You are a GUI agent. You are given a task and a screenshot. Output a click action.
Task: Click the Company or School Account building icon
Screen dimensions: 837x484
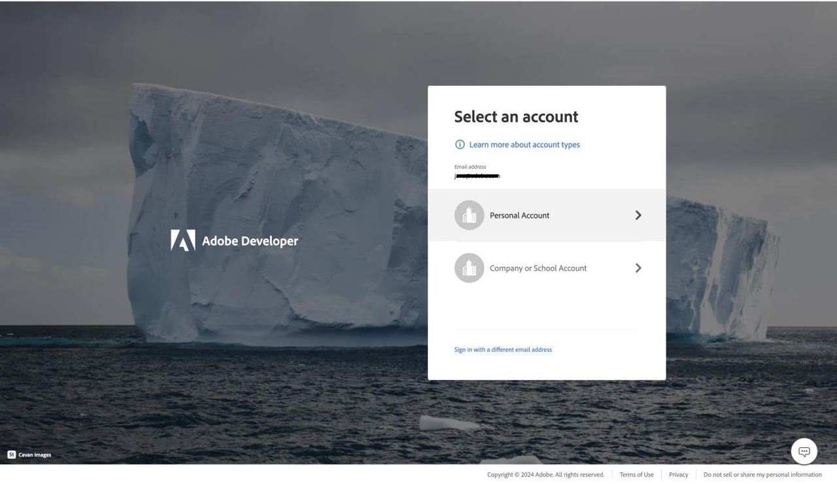469,268
